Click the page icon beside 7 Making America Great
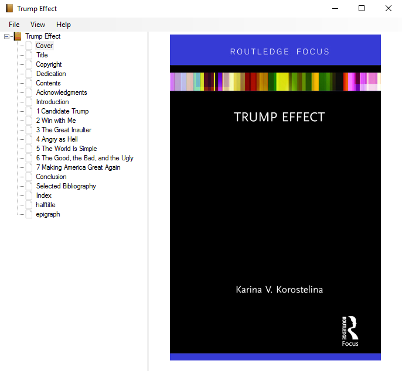The height and width of the screenshot is (371, 402). pyautogui.click(x=29, y=167)
